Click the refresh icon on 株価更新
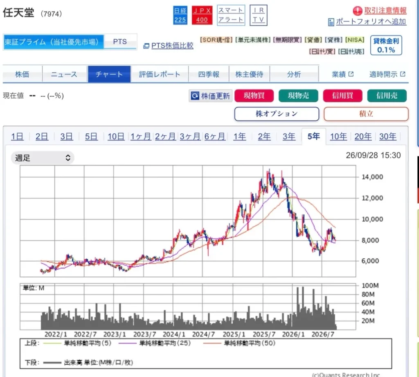The image size is (419, 377). [x=195, y=96]
